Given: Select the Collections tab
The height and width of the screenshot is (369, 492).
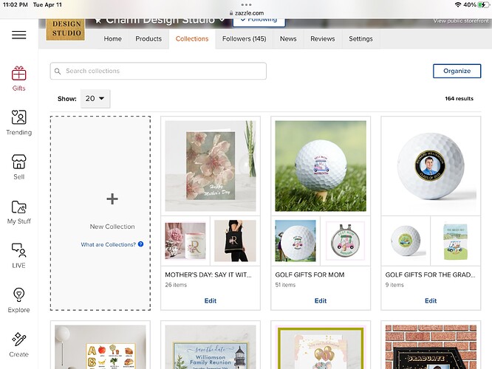Looking at the screenshot, I should pyautogui.click(x=192, y=39).
